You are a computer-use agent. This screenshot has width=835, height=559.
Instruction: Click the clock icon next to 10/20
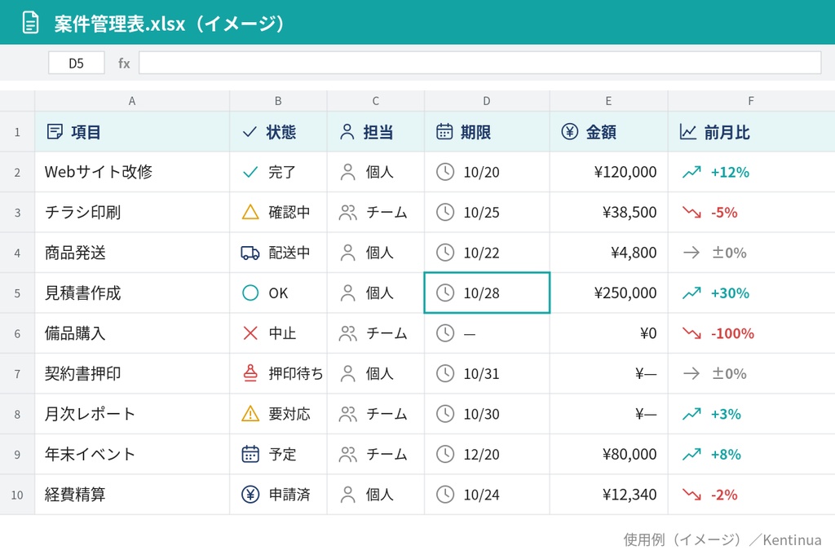click(445, 171)
